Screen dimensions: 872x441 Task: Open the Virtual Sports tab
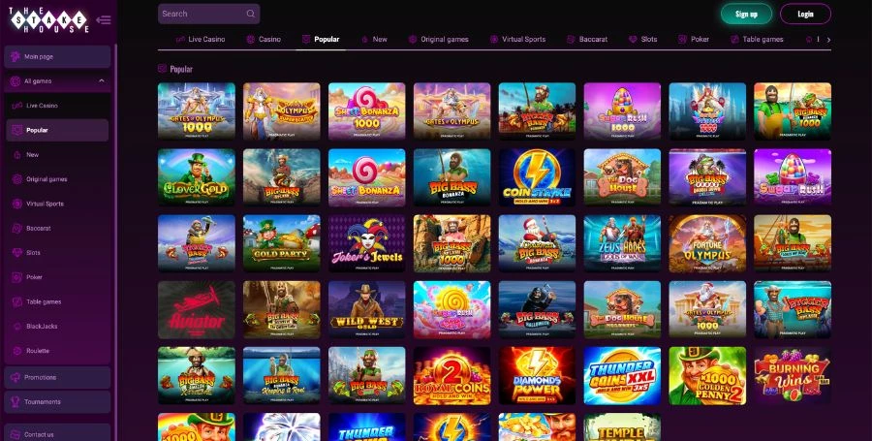coord(517,40)
